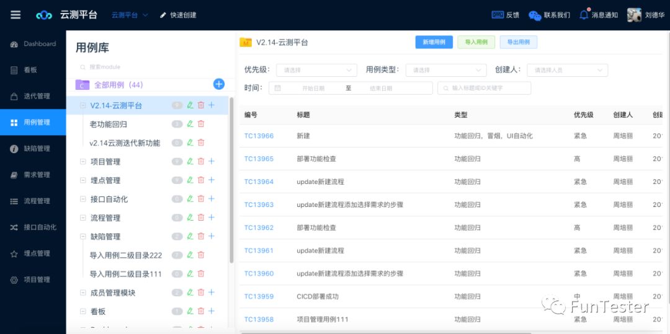The width and height of the screenshot is (670, 334).
Task: Click the 搜索module search field
Action: pyautogui.click(x=150, y=67)
